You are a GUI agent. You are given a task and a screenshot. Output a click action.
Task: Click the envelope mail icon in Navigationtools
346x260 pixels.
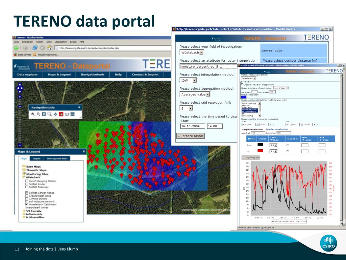67,114
